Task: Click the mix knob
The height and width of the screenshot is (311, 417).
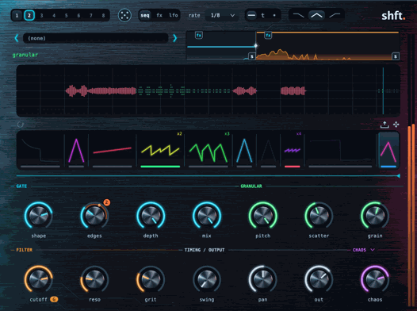Action: click(207, 215)
